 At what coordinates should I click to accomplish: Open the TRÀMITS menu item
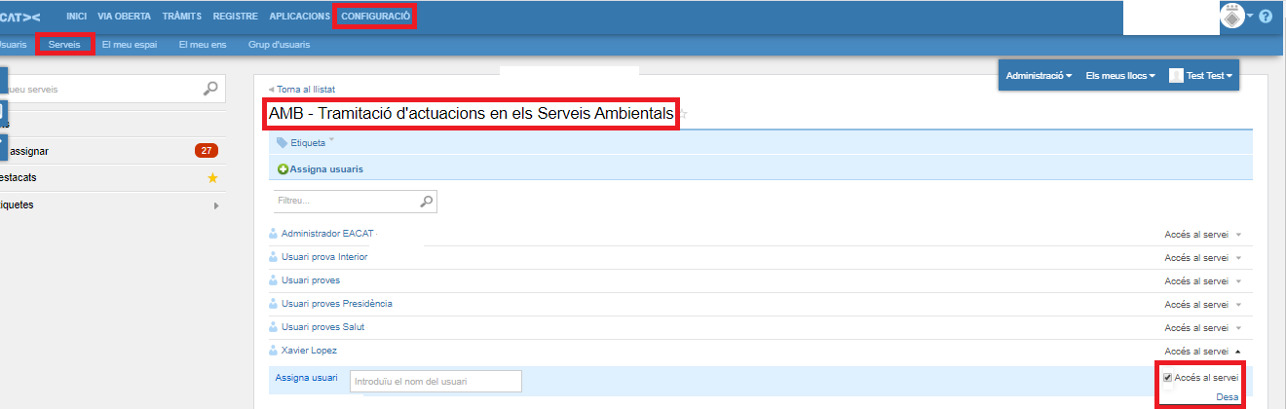[182, 17]
